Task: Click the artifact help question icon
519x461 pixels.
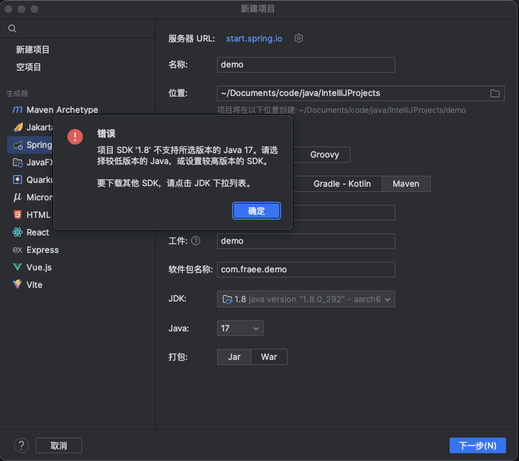Action: pos(196,241)
